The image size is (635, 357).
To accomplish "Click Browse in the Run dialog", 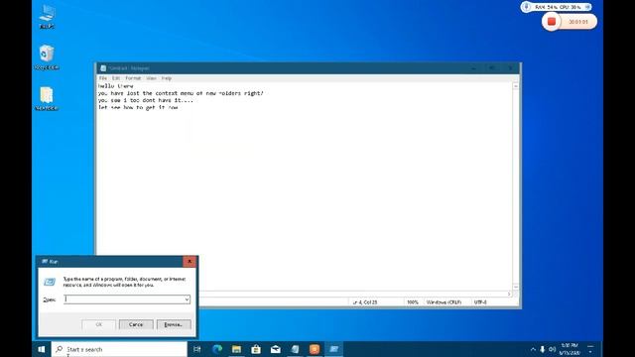I will tap(174, 324).
